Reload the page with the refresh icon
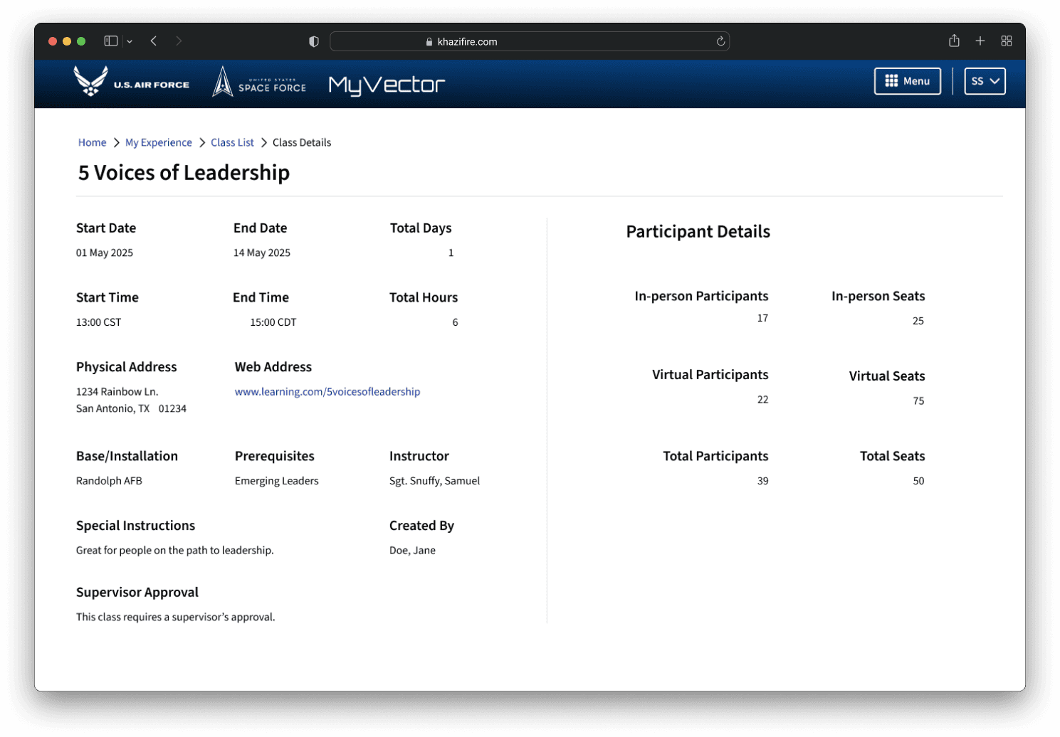The image size is (1060, 737). [720, 41]
